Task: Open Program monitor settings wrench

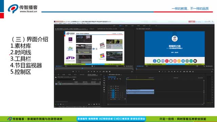Action: click(x=204, y=66)
